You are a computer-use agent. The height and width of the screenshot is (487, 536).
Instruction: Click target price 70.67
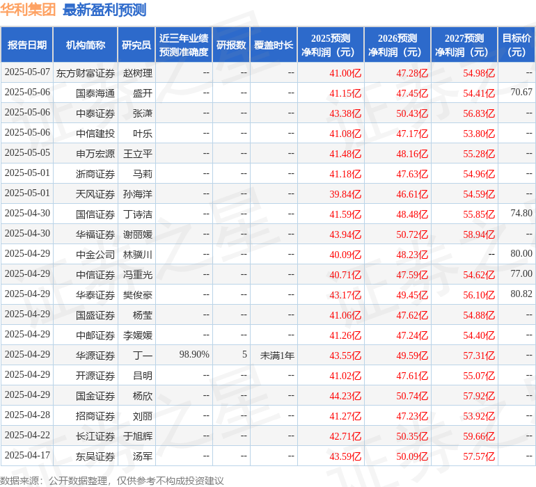[x=521, y=92]
